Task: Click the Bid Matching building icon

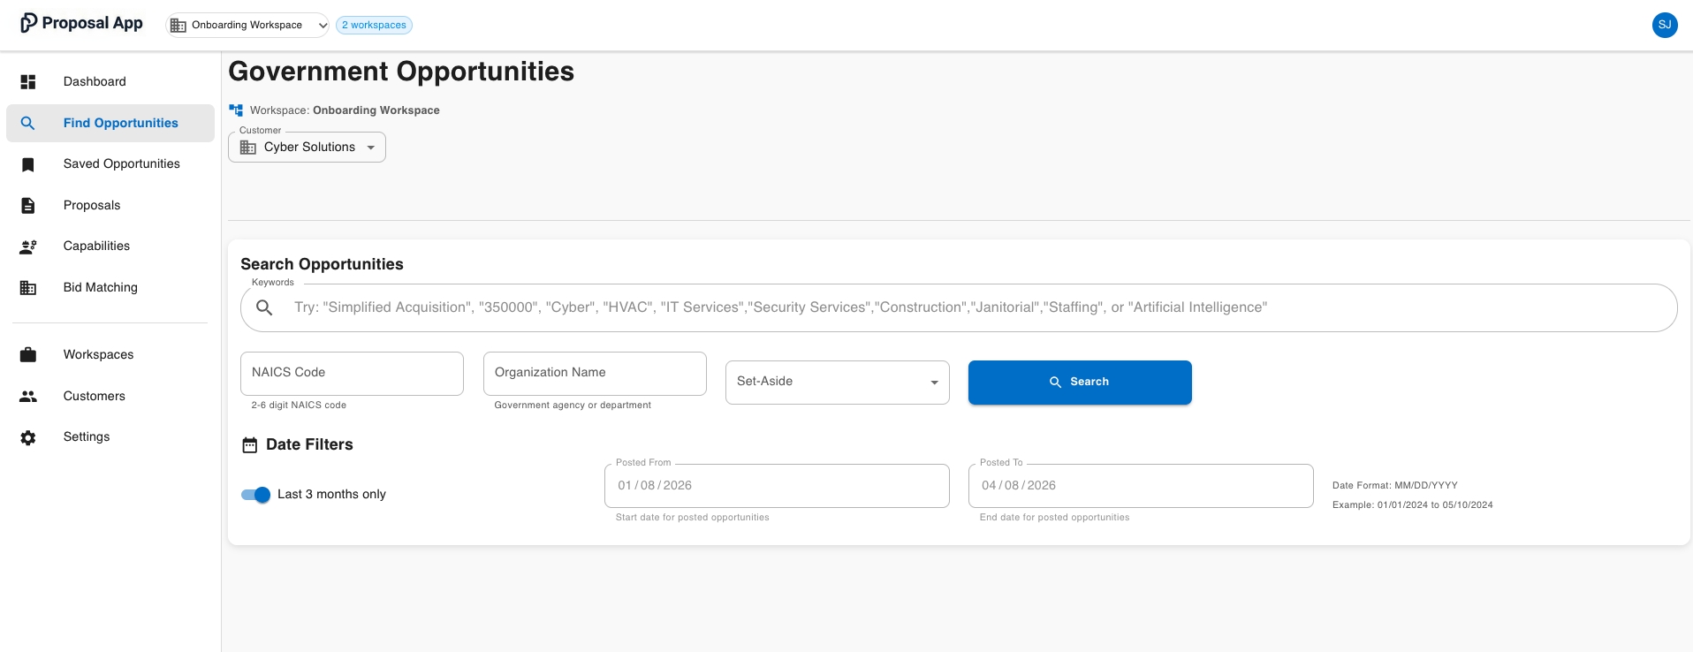Action: pos(28,288)
